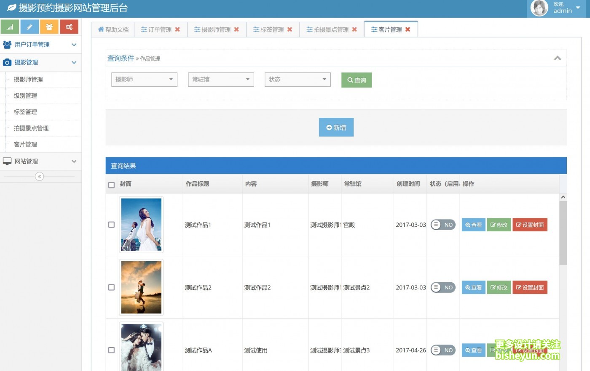Click the blue pencil edit icon
Image resolution: width=590 pixels, height=371 pixels.
29,26
